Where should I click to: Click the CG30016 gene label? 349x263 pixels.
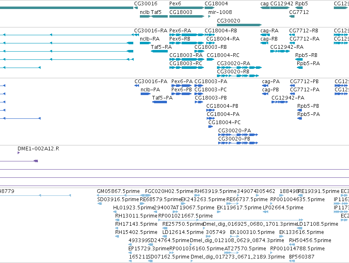tap(146, 4)
